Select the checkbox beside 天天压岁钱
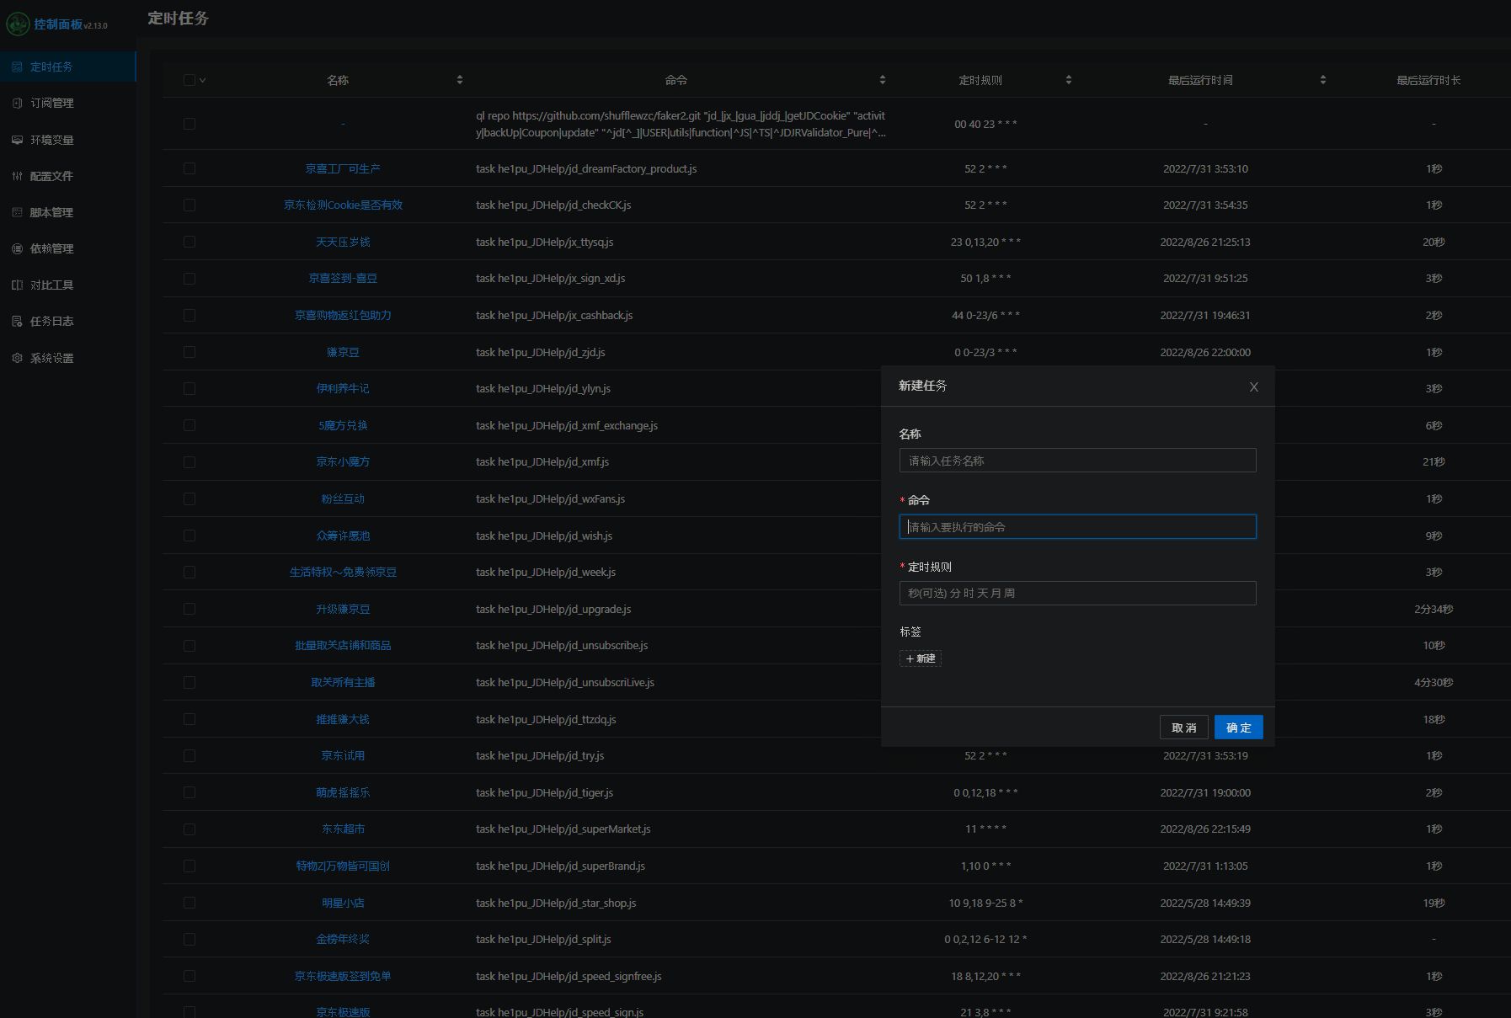The width and height of the screenshot is (1511, 1018). click(x=190, y=242)
